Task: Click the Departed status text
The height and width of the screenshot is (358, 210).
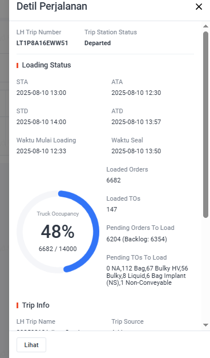Action: pos(98,43)
